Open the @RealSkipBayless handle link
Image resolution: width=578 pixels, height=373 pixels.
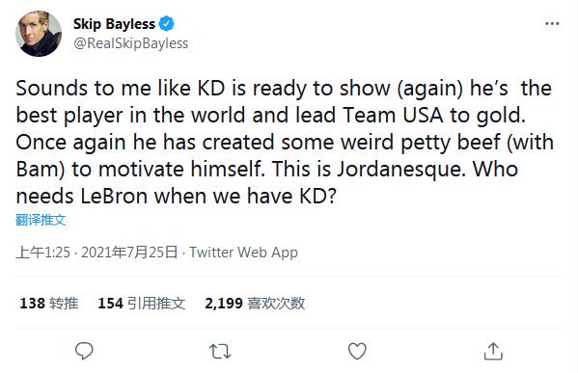(x=131, y=43)
